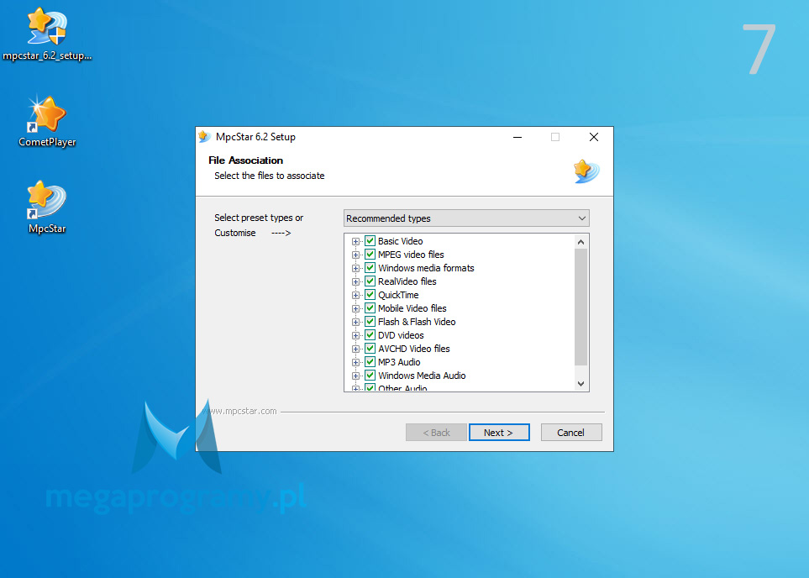Viewport: 809px width, 578px height.
Task: Click the MpcStar logo in the File Association header
Action: click(586, 171)
